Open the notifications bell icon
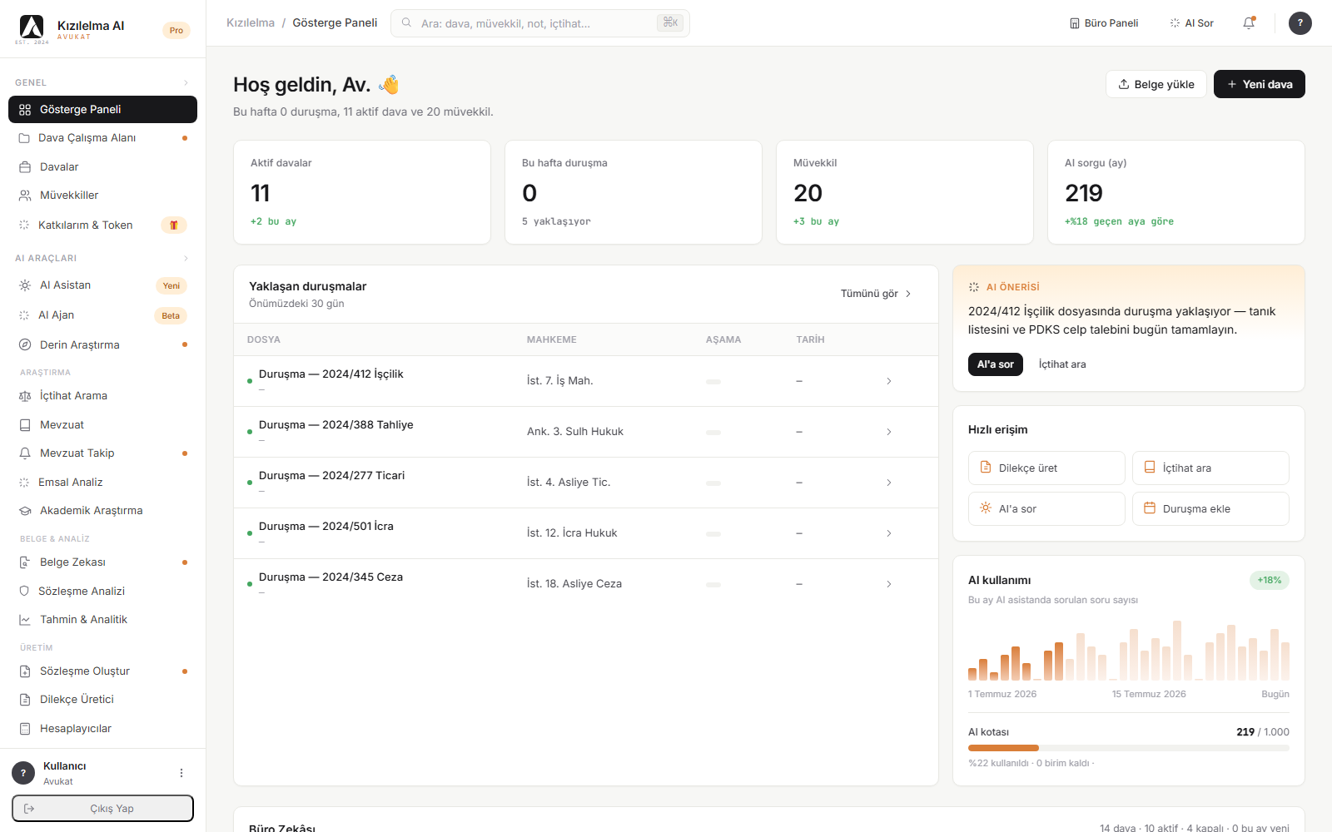 [1249, 23]
